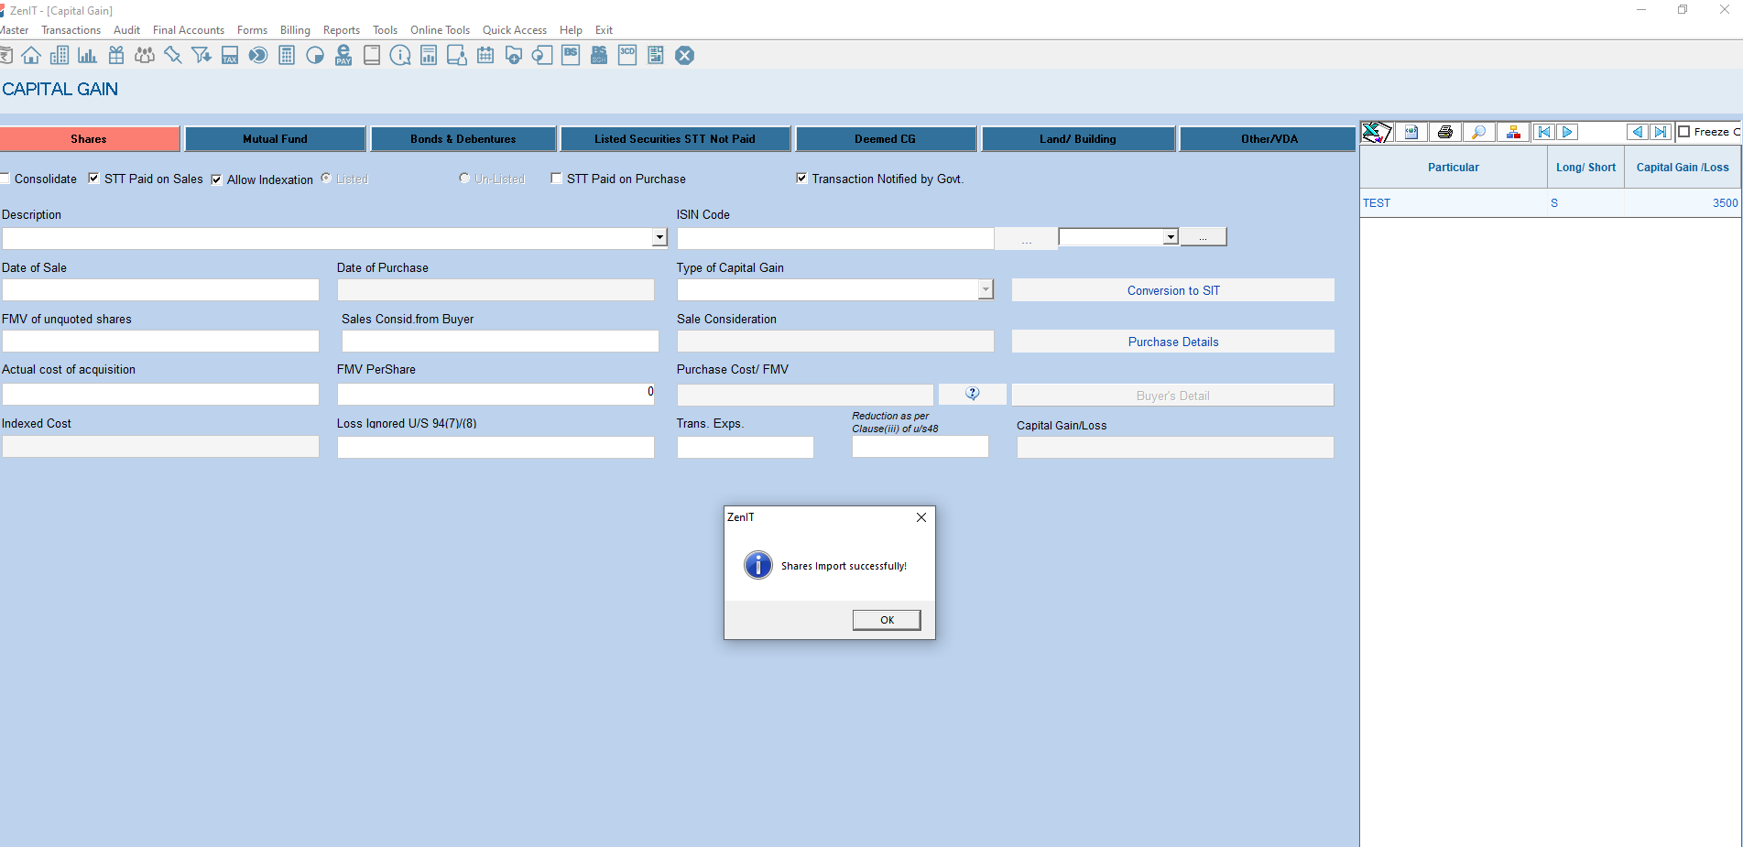1743x847 pixels.
Task: Open the TAX toolbar icon
Action: tap(230, 56)
